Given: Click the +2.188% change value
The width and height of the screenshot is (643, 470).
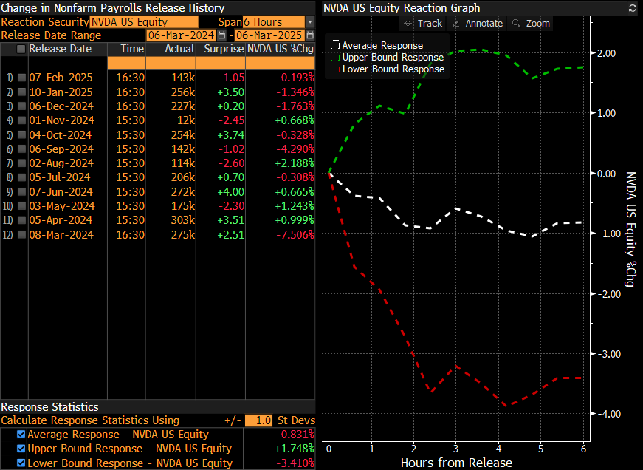Looking at the screenshot, I should point(295,163).
